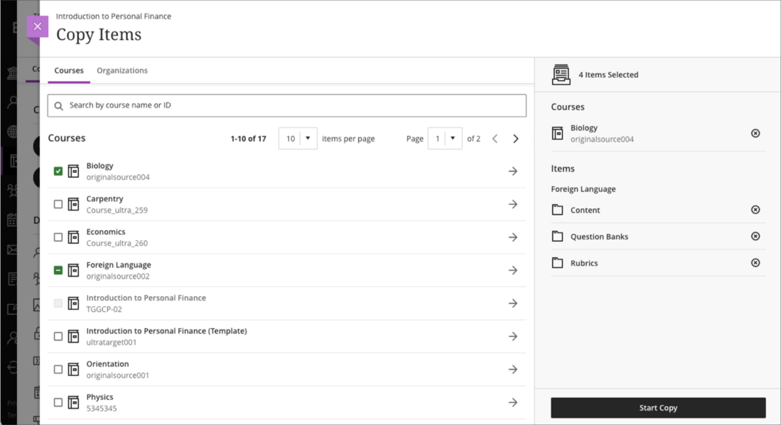Remove Biology from selected courses

tap(756, 133)
